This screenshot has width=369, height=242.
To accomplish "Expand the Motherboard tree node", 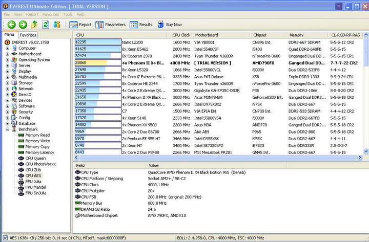I will coord(8,54).
